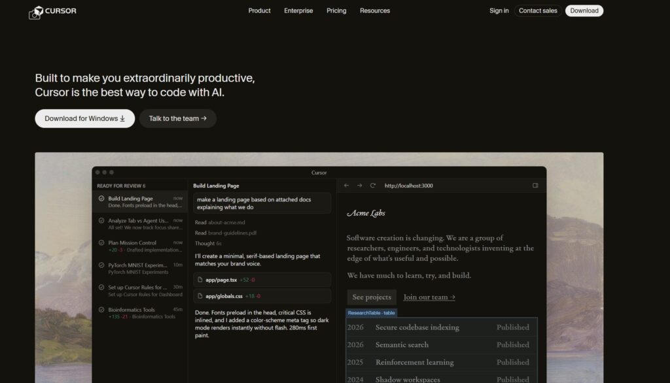This screenshot has width=670, height=383.
Task: Click the Download for Windows button
Action: 85,118
